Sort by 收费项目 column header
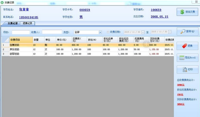 coord(21,40)
